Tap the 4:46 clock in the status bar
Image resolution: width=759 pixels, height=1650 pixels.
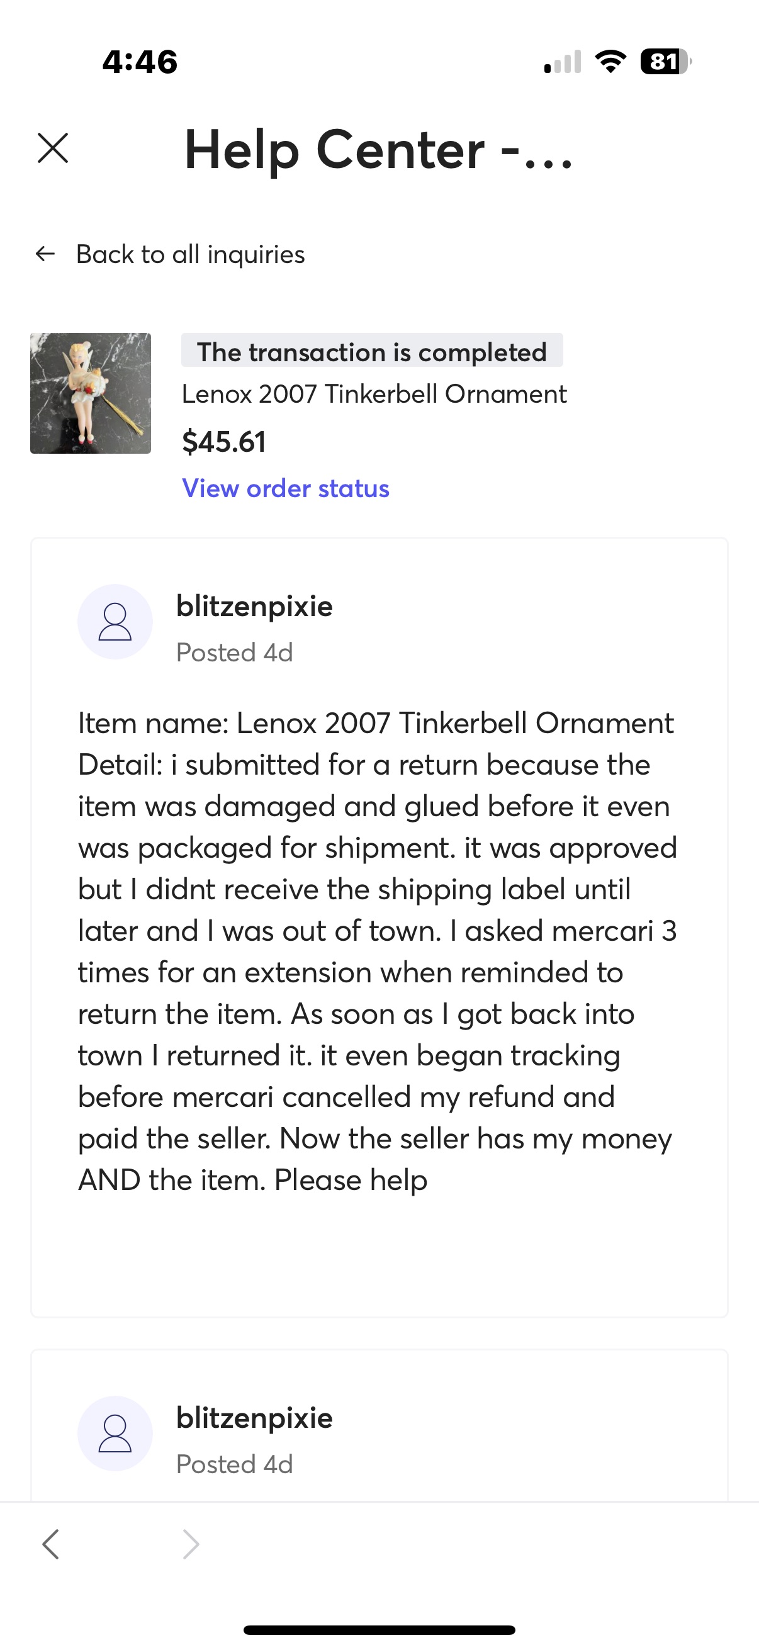tap(140, 62)
